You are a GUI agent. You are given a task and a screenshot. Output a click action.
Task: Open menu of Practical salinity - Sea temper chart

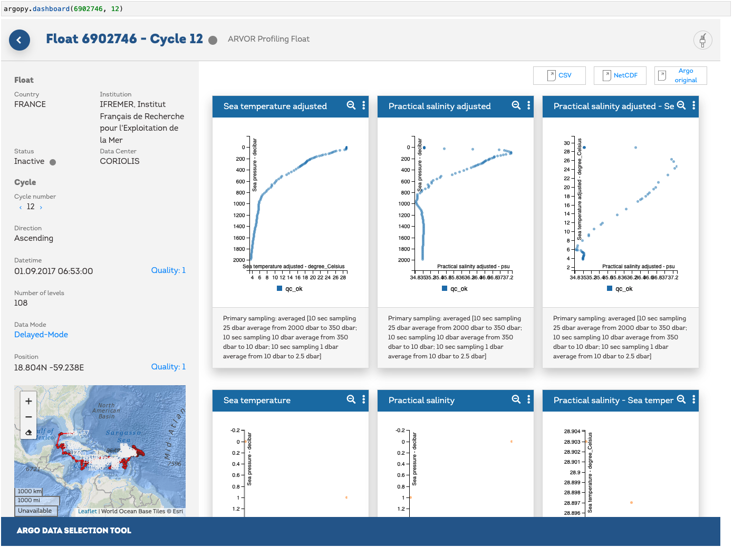point(694,399)
